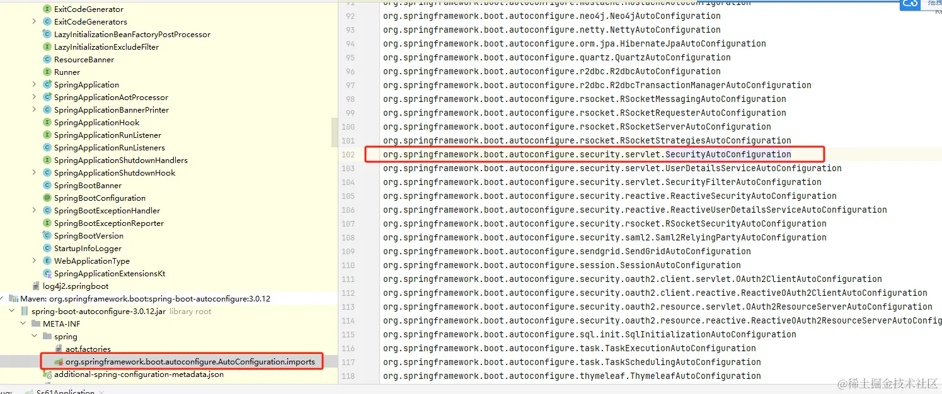Screen dimensions: 942x394
Task: Click the QuartzAutoConfiguration line
Action: coord(557,57)
